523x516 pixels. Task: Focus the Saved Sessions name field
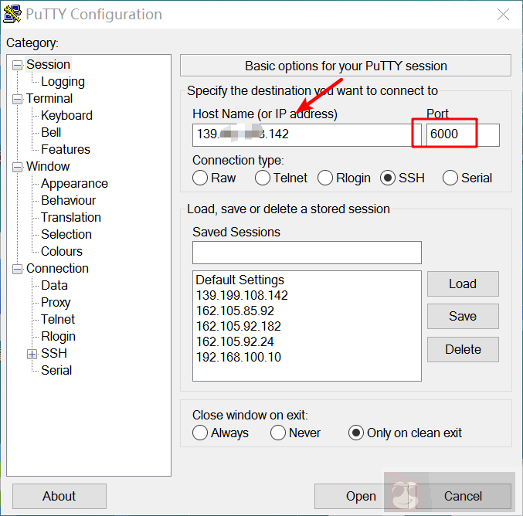[x=307, y=253]
